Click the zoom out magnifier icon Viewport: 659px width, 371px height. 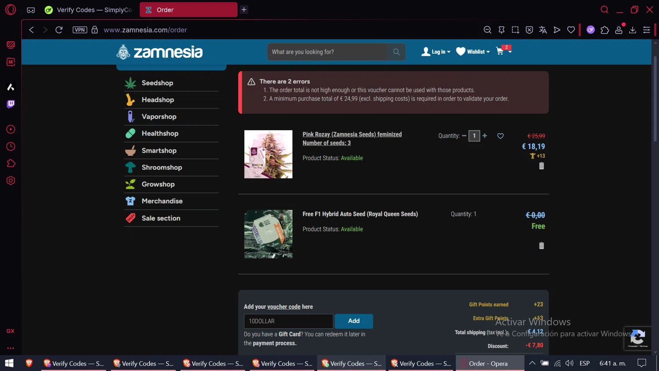pos(487,30)
